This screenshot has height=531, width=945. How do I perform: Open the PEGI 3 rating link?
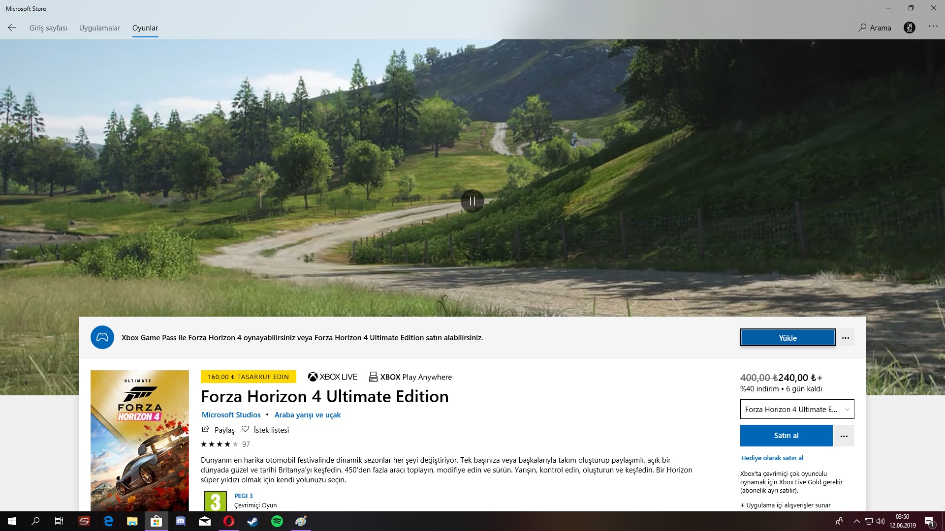coord(244,496)
